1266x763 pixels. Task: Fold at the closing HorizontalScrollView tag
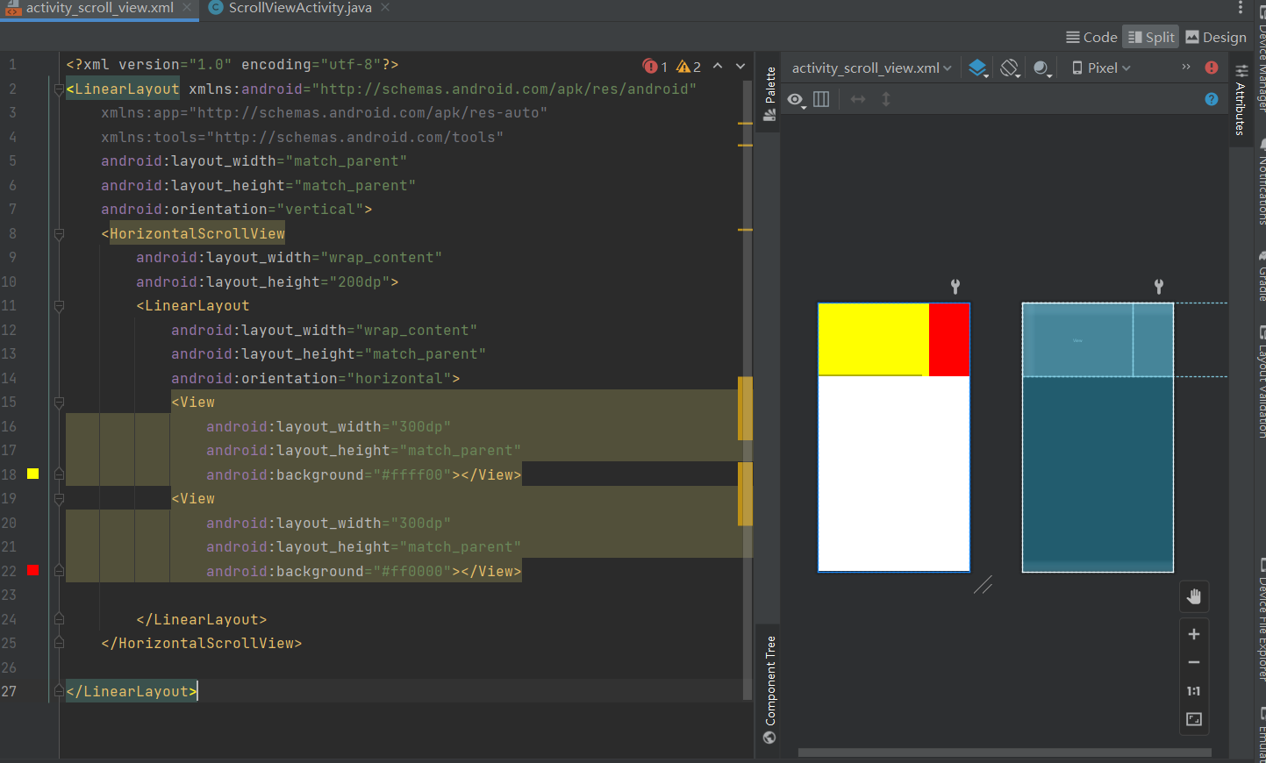pos(59,643)
